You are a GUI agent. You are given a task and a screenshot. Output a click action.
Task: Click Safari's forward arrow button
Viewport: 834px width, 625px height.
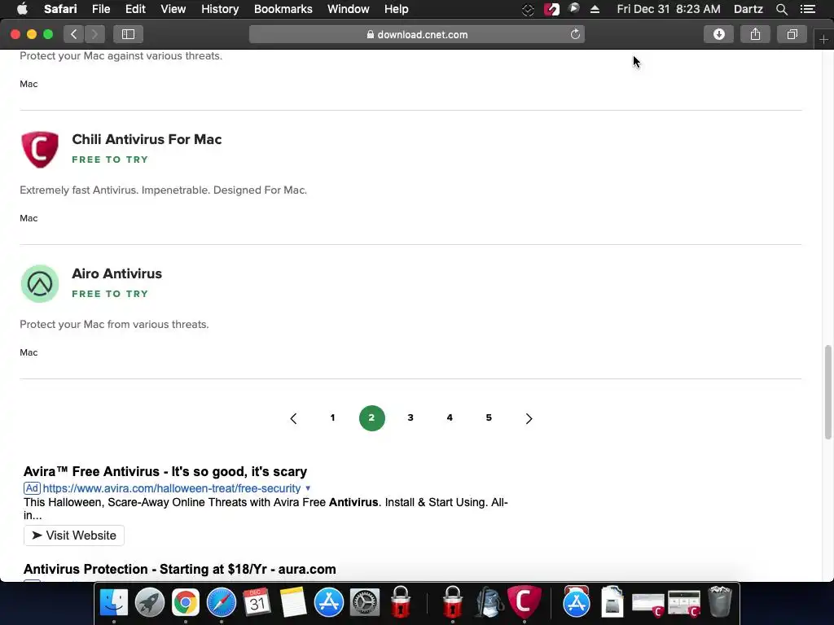[94, 34]
